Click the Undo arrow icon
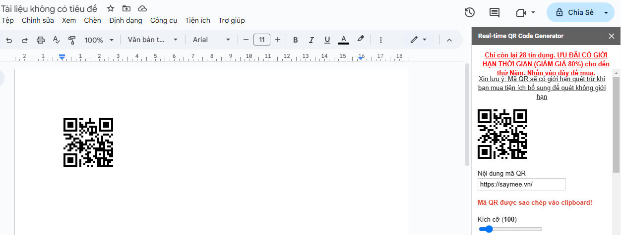The width and height of the screenshot is (621, 235). 9,40
